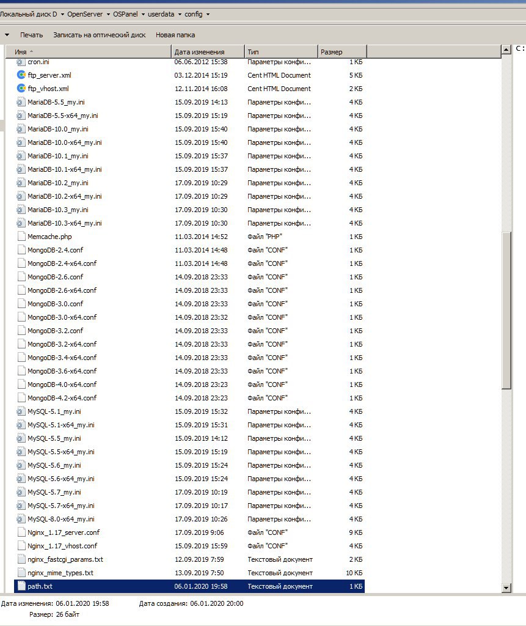Open dropdown arrow after userdata breadcrumb
Viewport: 526px width, 626px height.
(x=180, y=15)
